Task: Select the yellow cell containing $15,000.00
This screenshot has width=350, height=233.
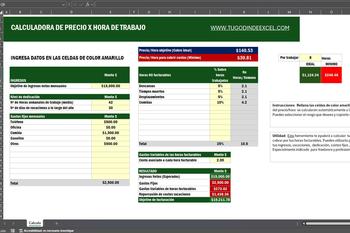Action: point(110,86)
